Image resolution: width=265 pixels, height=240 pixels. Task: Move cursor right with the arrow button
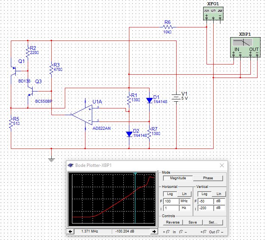pos(154,231)
